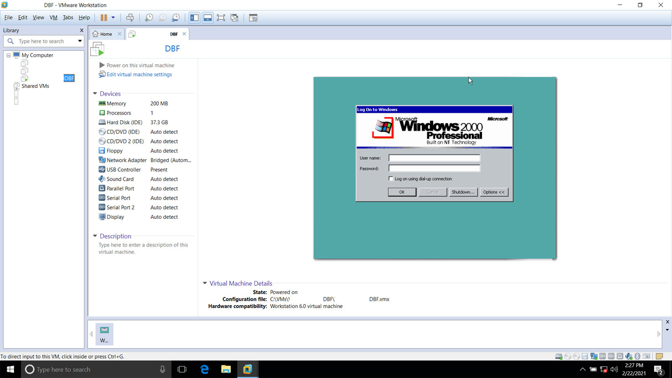The image size is (672, 378).
Task: Open the snapshot manager (clock with wrench)
Action: (176, 18)
